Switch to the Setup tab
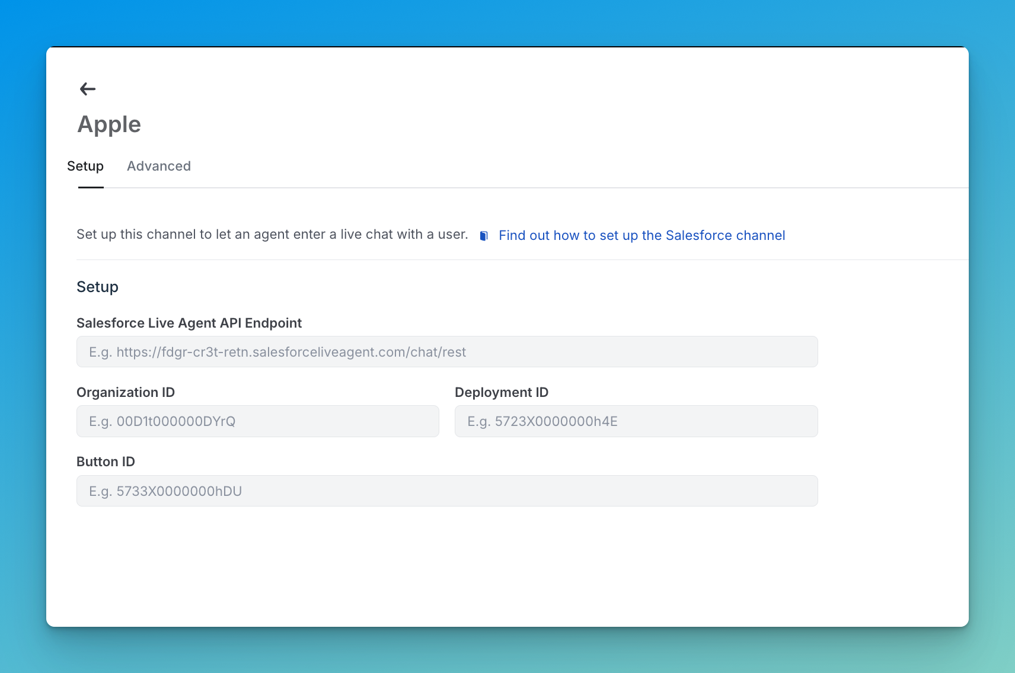 [85, 166]
